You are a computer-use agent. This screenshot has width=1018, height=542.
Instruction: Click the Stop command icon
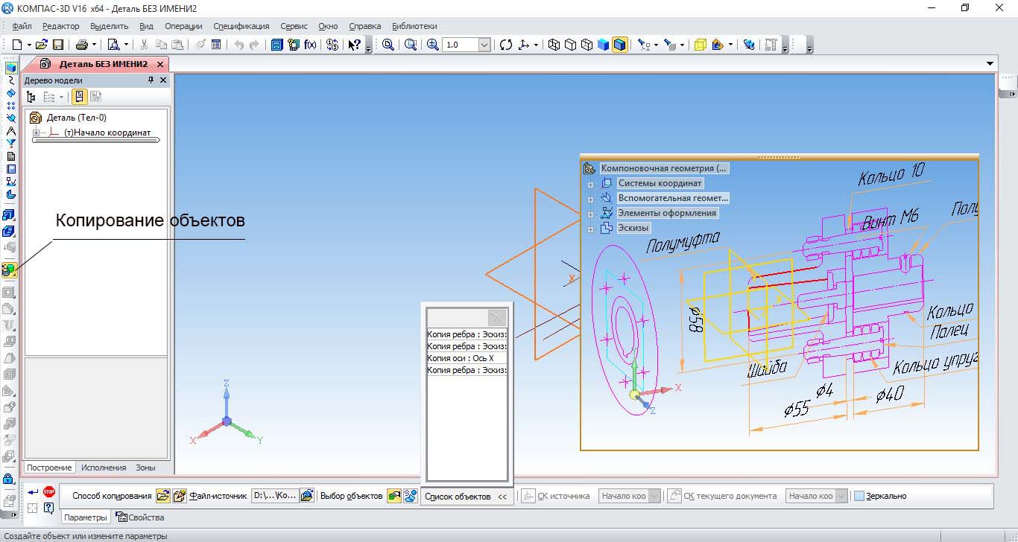(x=49, y=491)
